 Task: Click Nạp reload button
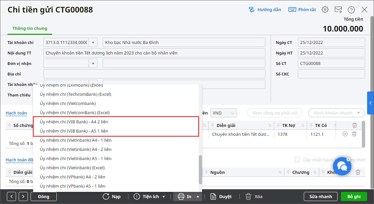(112, 196)
